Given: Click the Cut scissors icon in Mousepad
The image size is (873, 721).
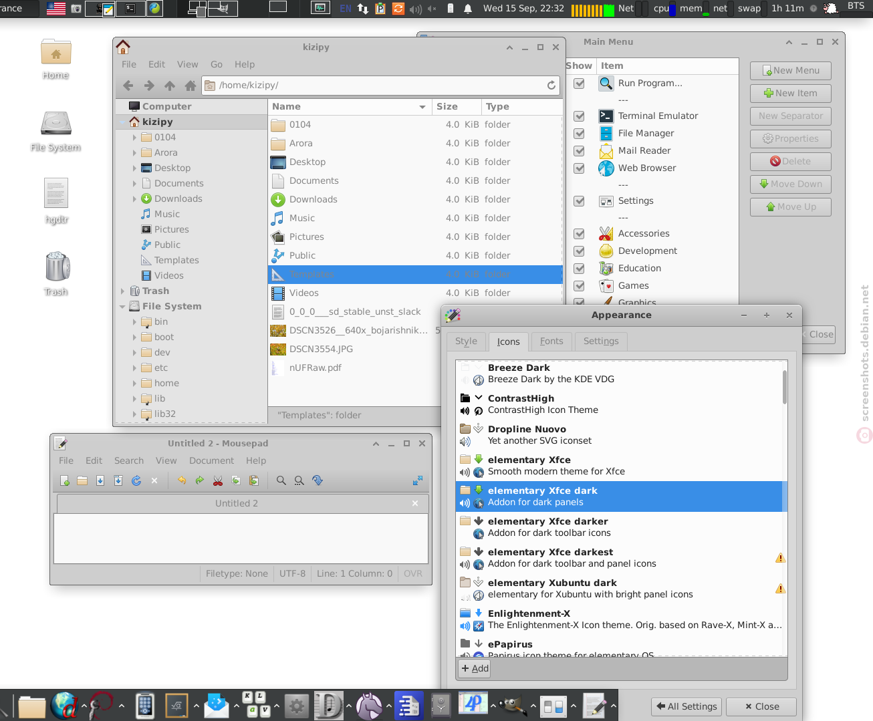Looking at the screenshot, I should point(218,480).
